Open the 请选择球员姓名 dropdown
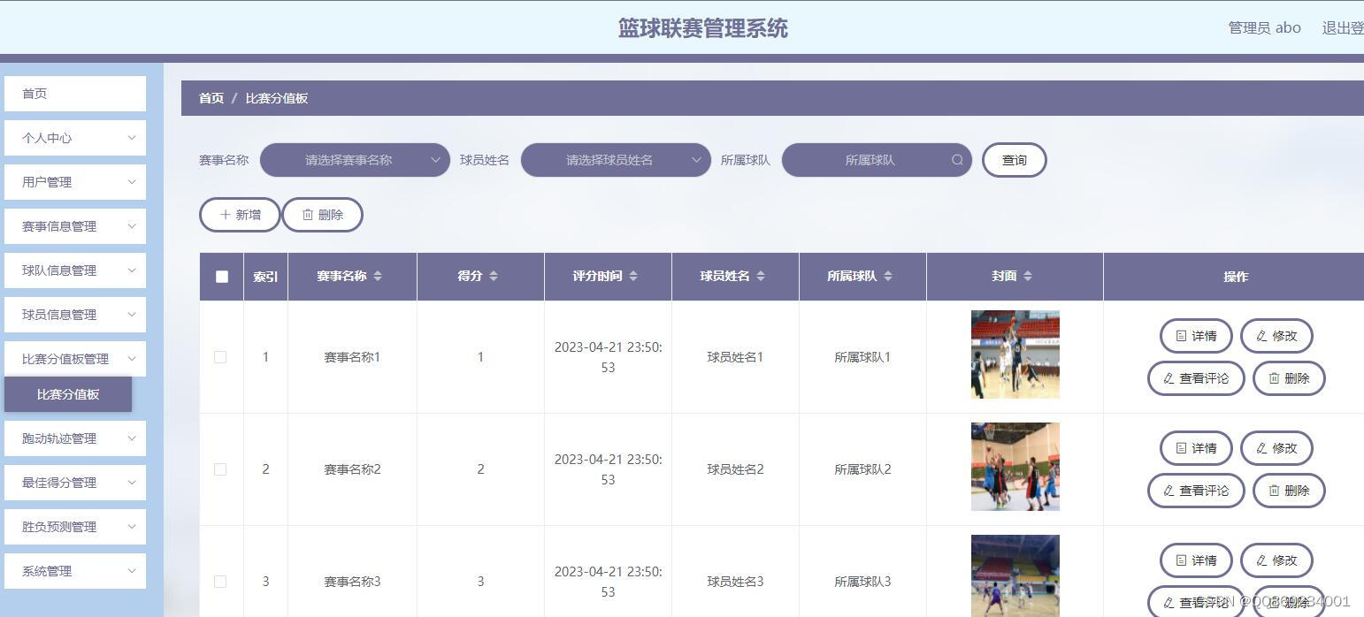The width and height of the screenshot is (1364, 617). pyautogui.click(x=615, y=160)
